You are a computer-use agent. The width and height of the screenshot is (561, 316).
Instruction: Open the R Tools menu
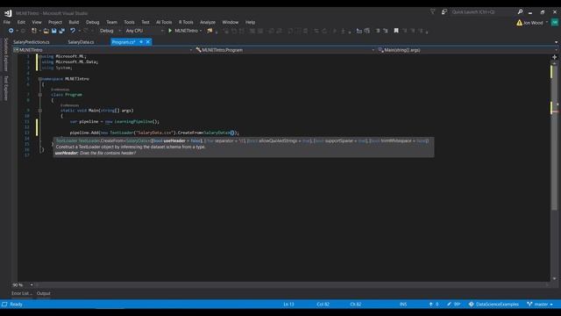(186, 22)
